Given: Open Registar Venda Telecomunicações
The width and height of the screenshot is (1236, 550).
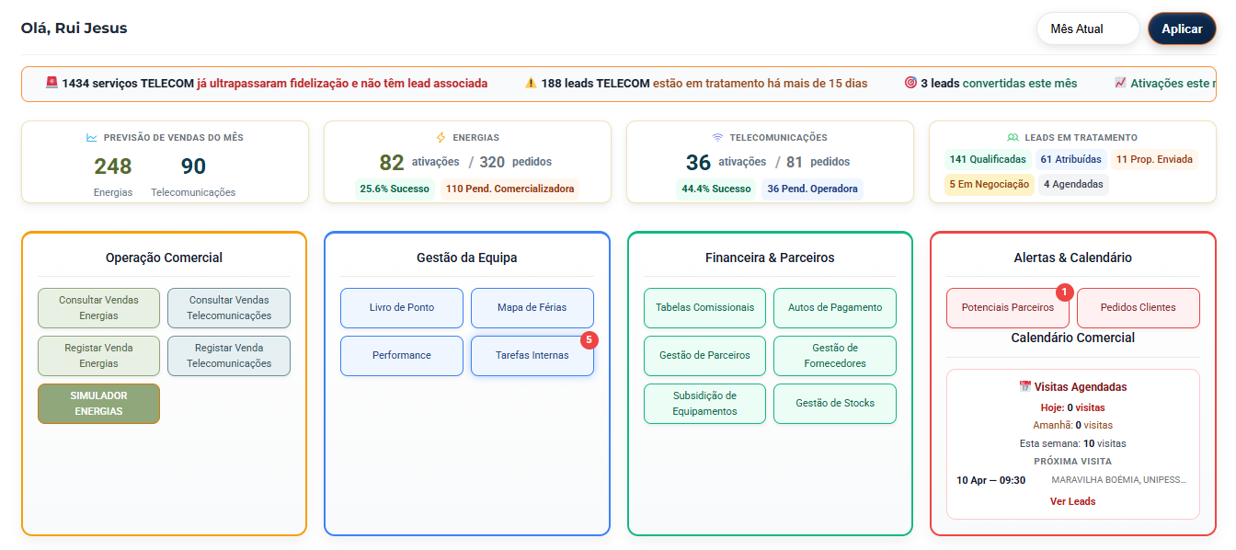Looking at the screenshot, I should click(229, 356).
